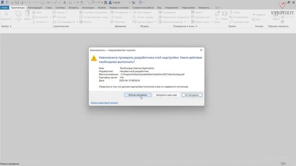Switch to the Совместная работа tab
296x166 pixels.
[x=143, y=8]
